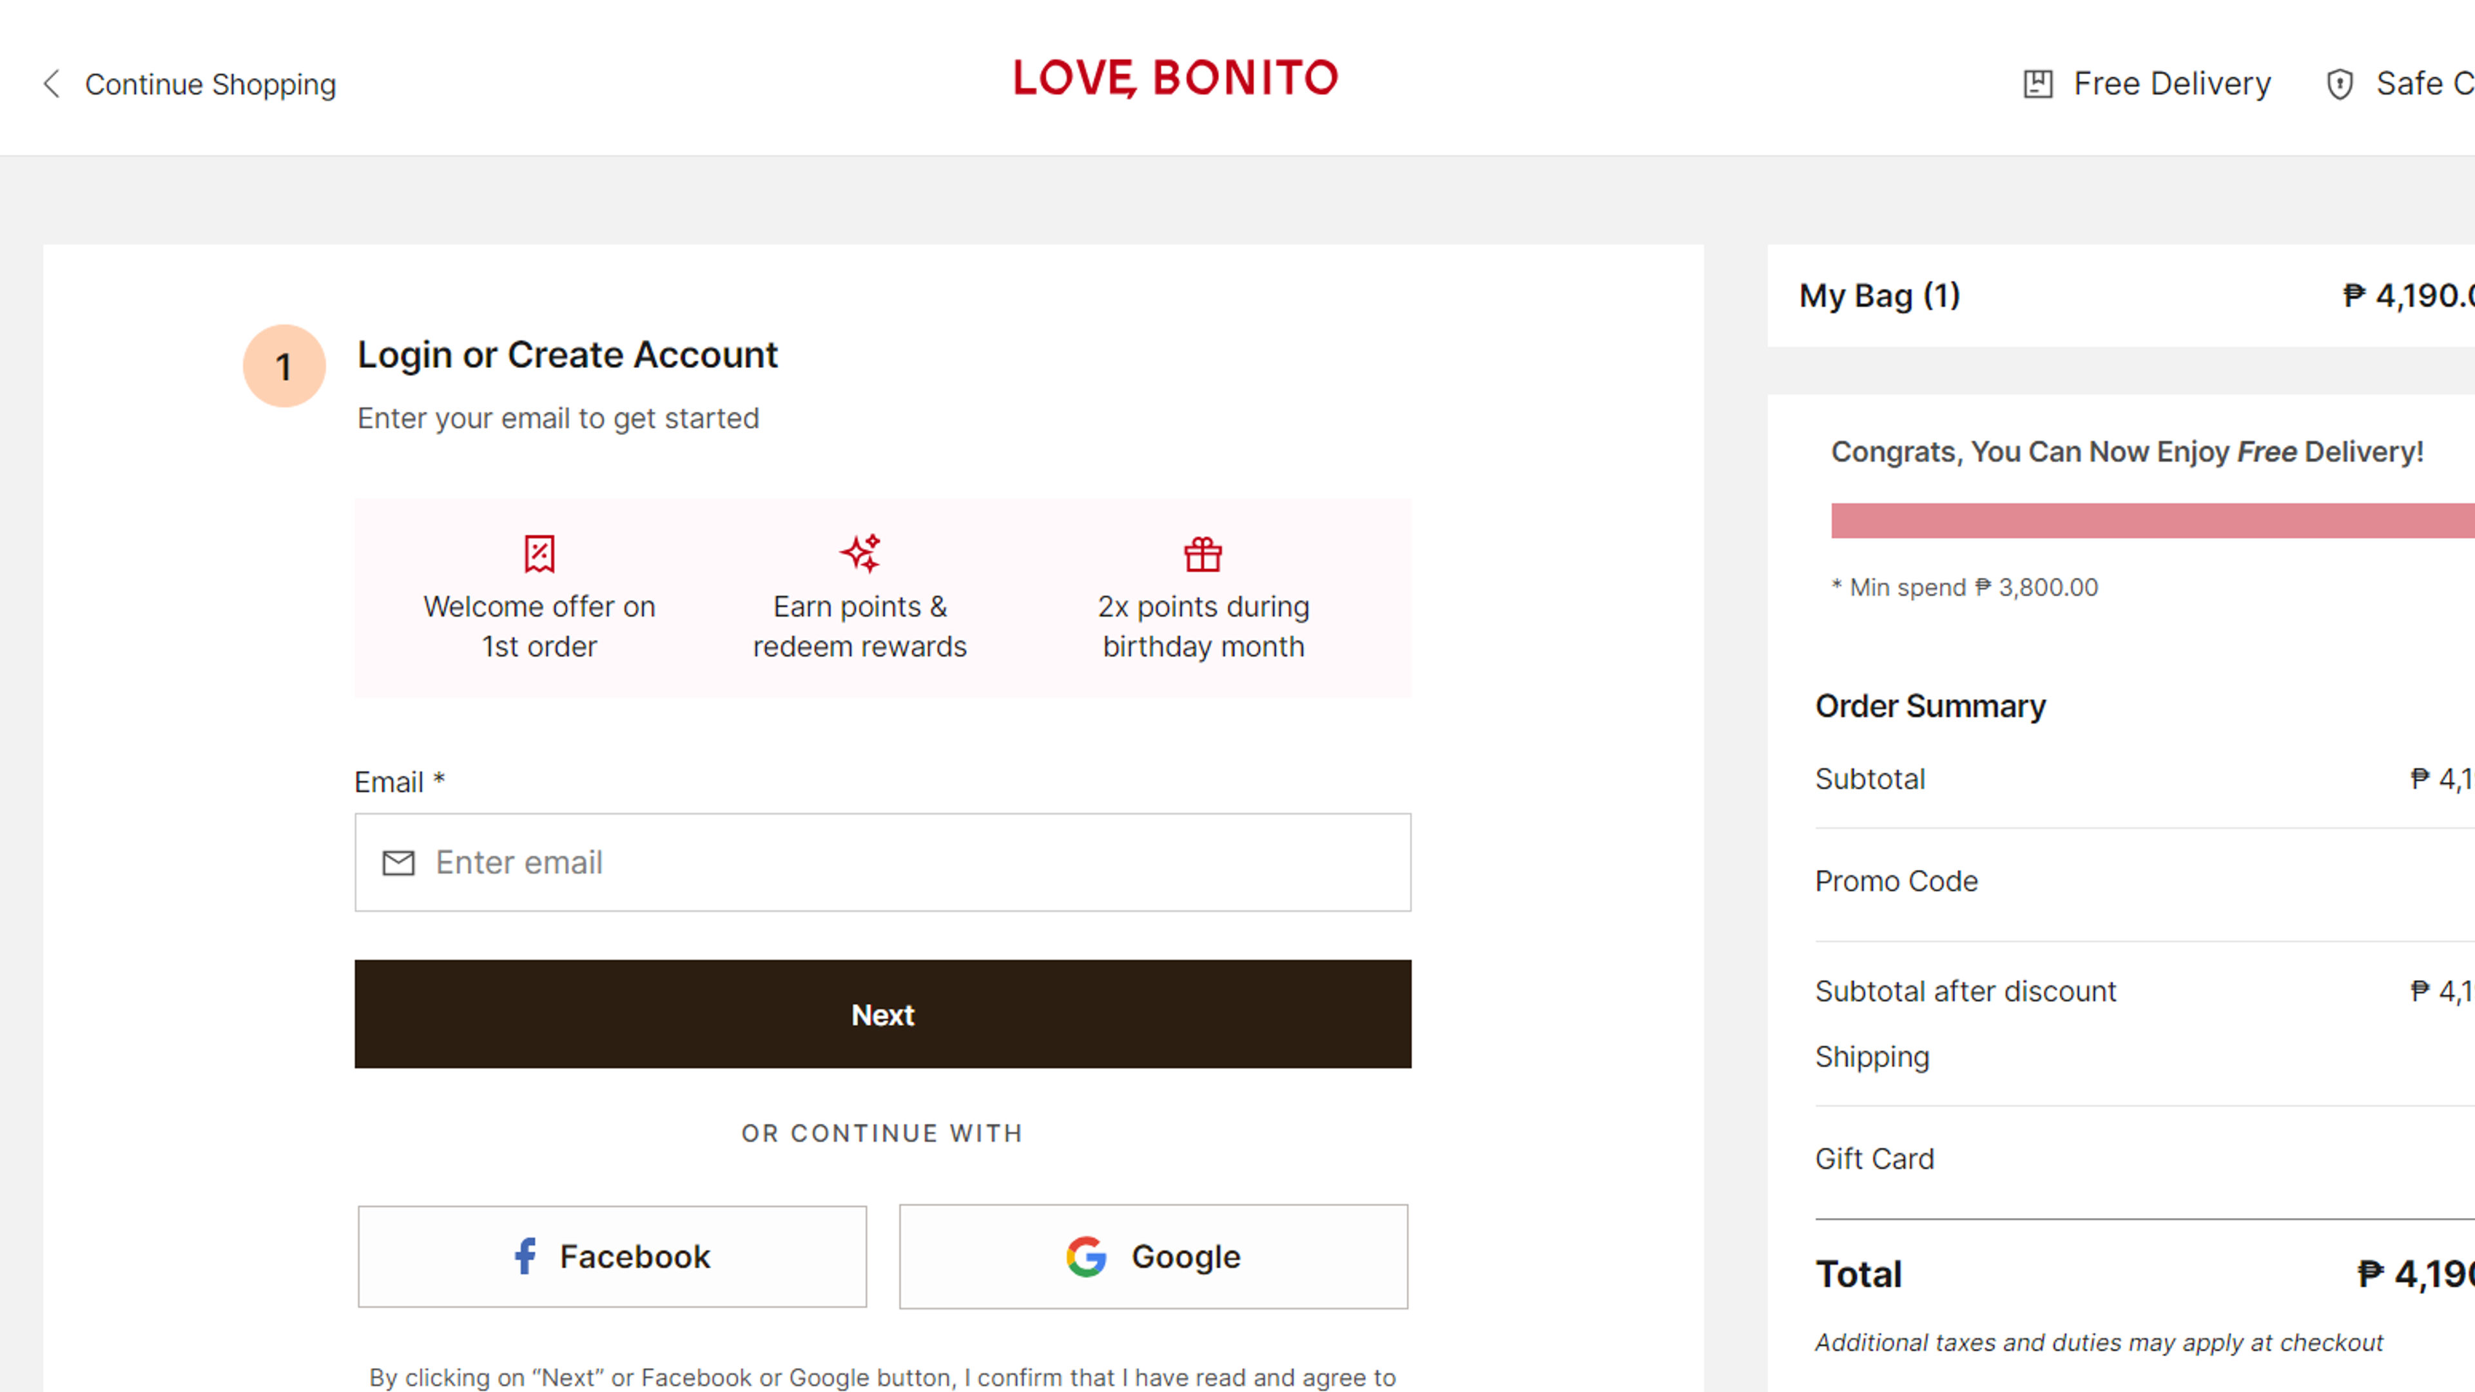
Task: Click the earn points sparkle icon
Action: [860, 554]
